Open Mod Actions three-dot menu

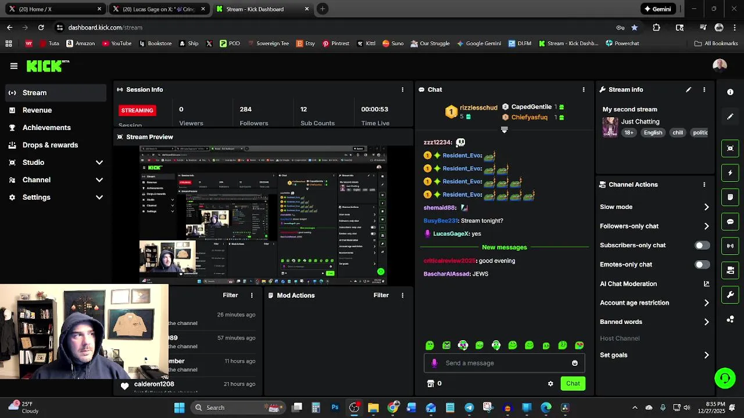pos(402,296)
